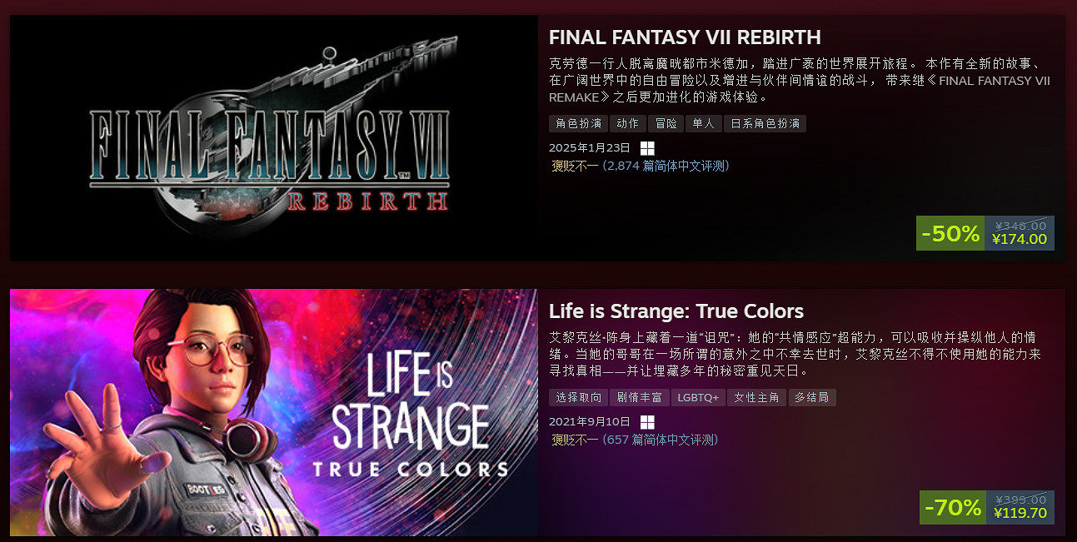The height and width of the screenshot is (542, 1077).
Task: Select the 多结局 tag
Action: tap(812, 398)
